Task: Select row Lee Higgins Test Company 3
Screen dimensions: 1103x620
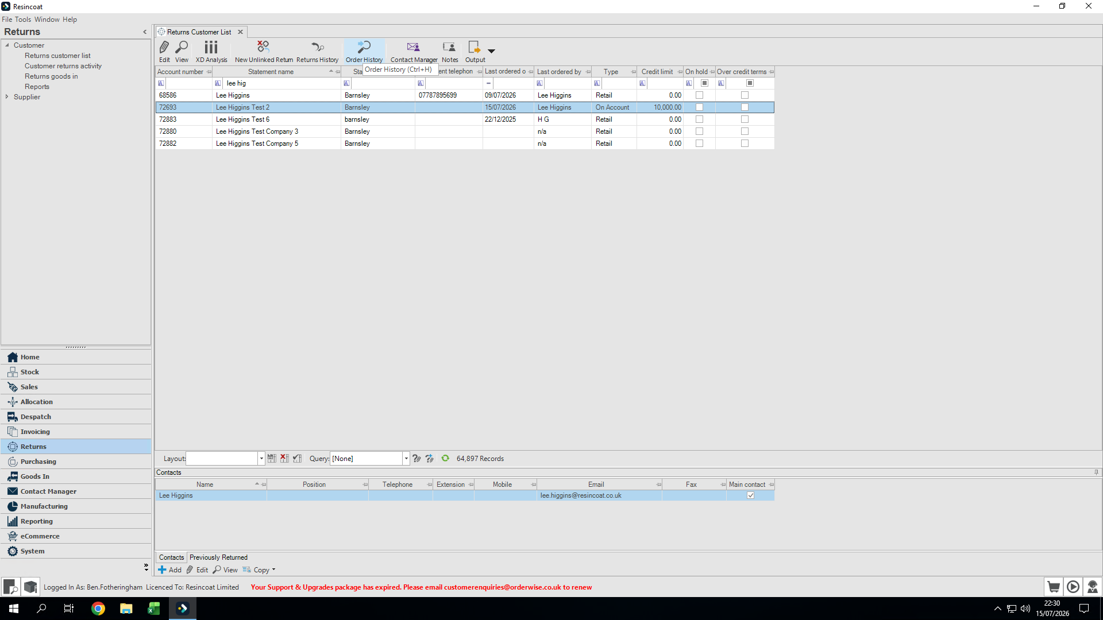Action: [465, 131]
